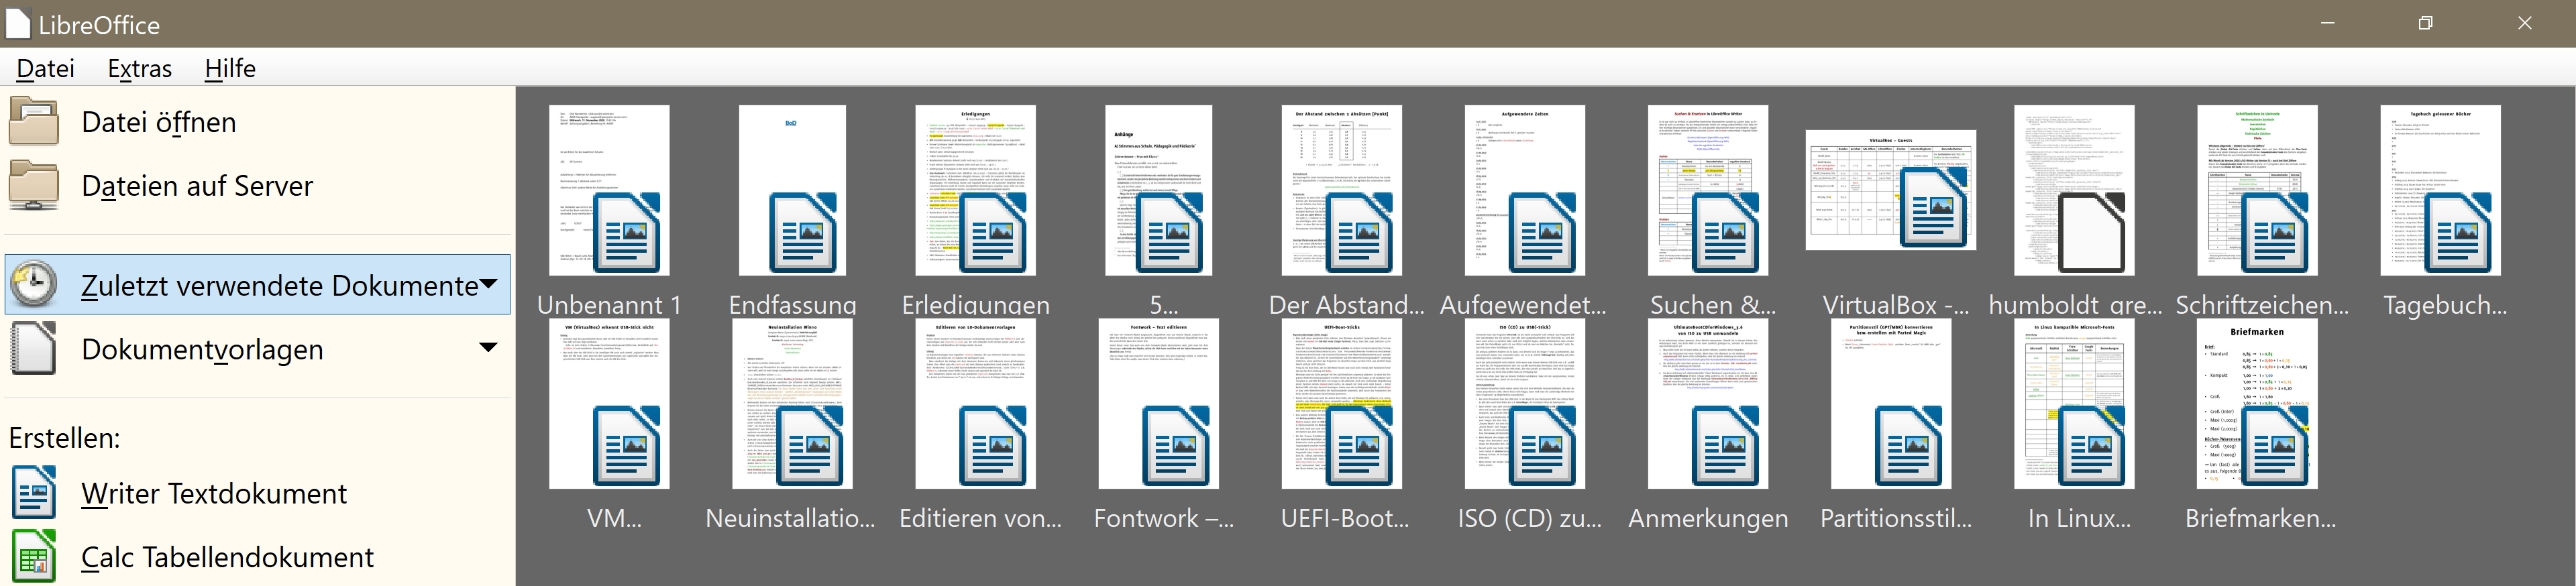The height and width of the screenshot is (586, 2576).
Task: Open the Aufgewendet... document thumbnail
Action: (1524, 190)
